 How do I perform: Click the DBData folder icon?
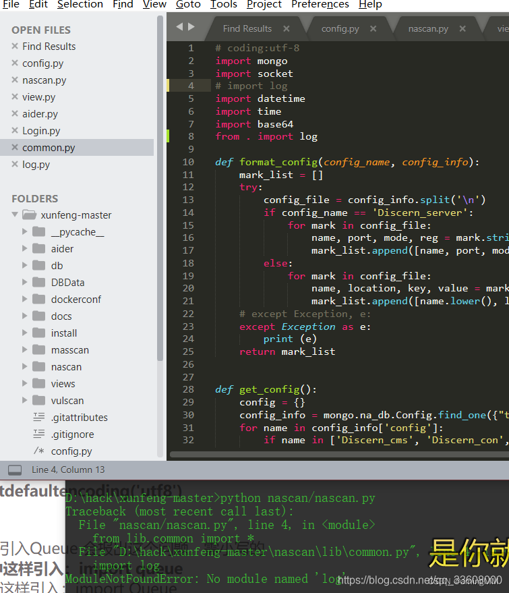[39, 282]
